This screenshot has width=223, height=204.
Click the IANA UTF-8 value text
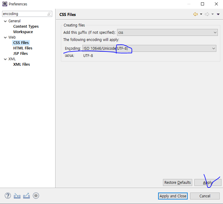click(x=88, y=56)
